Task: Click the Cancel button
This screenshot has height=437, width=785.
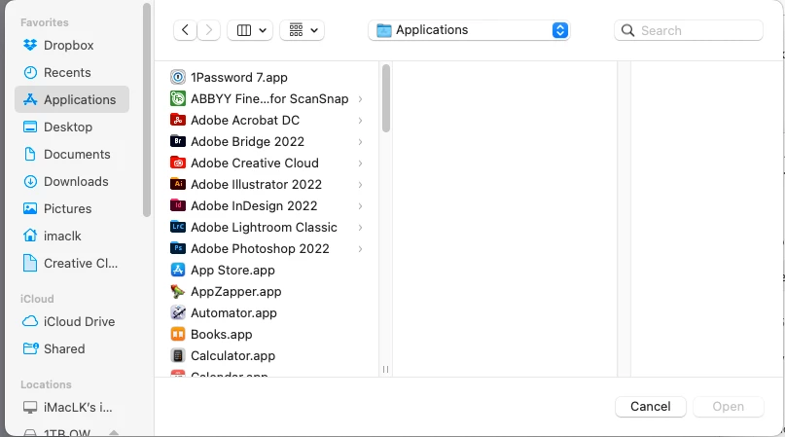Action: 651,407
